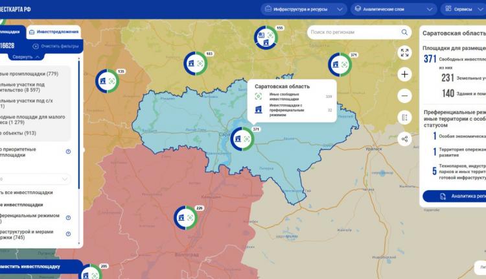Screen dimensions: 486x279
Task: Click the info icon beside приоритетные инвестплощадки
Action: coord(68,151)
